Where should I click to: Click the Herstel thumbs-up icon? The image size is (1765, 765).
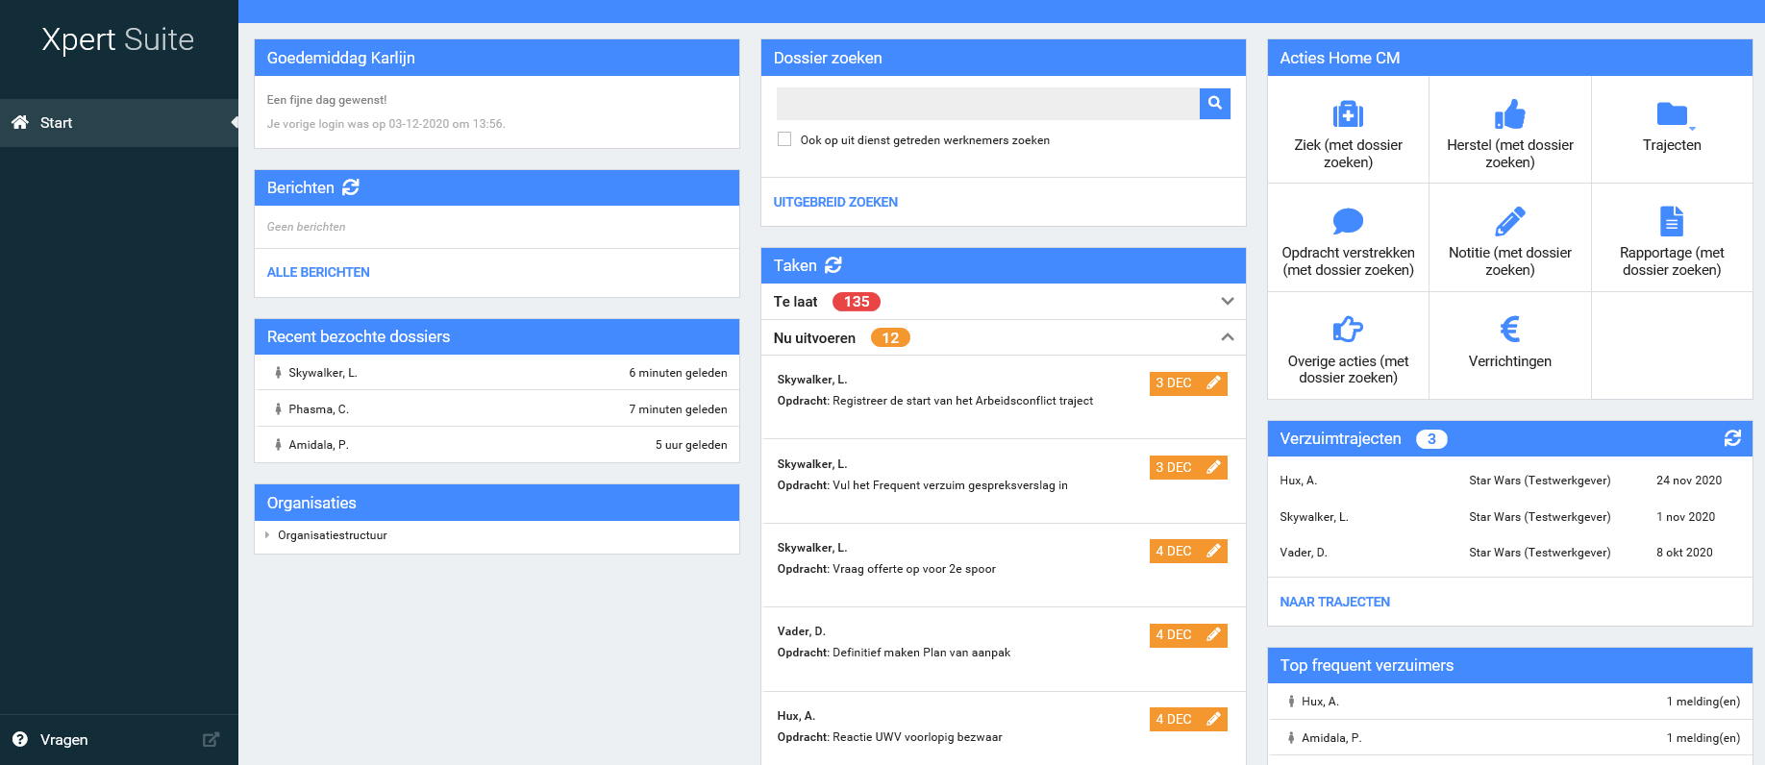tap(1509, 114)
